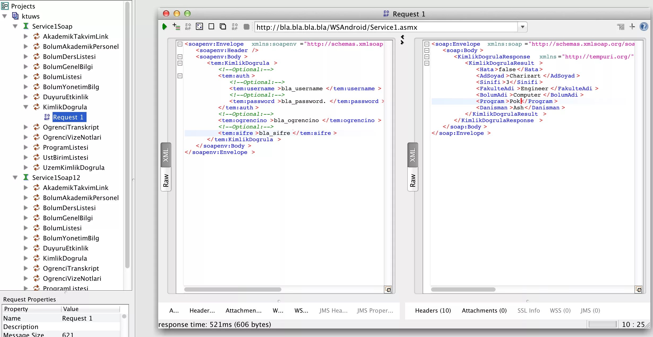Screen dimensions: 653x337
Task: Click the create empty request icon
Action: click(x=211, y=27)
